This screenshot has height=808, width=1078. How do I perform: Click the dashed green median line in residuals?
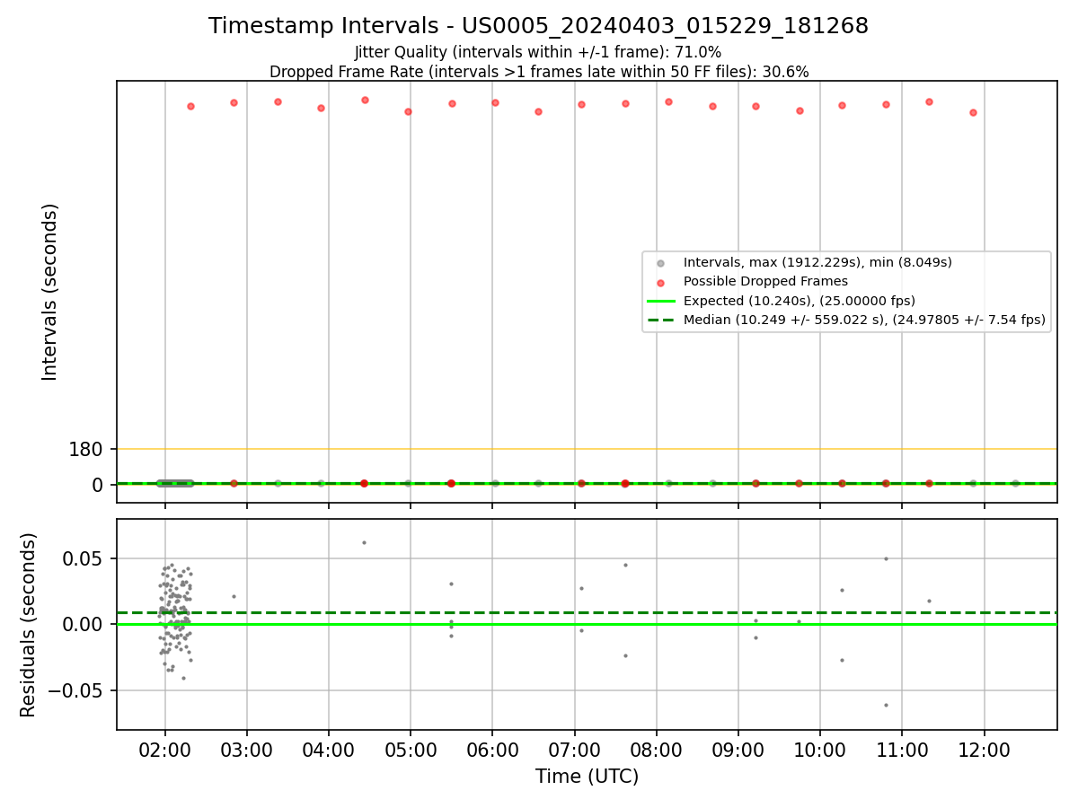(x=587, y=612)
